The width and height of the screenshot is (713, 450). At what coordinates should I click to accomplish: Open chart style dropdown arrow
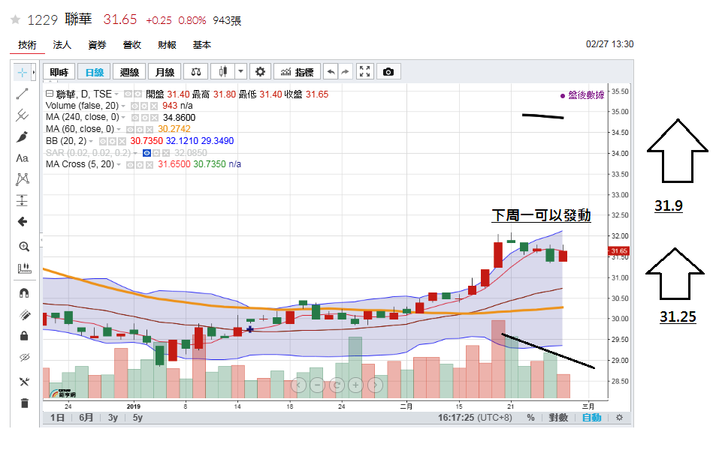241,72
